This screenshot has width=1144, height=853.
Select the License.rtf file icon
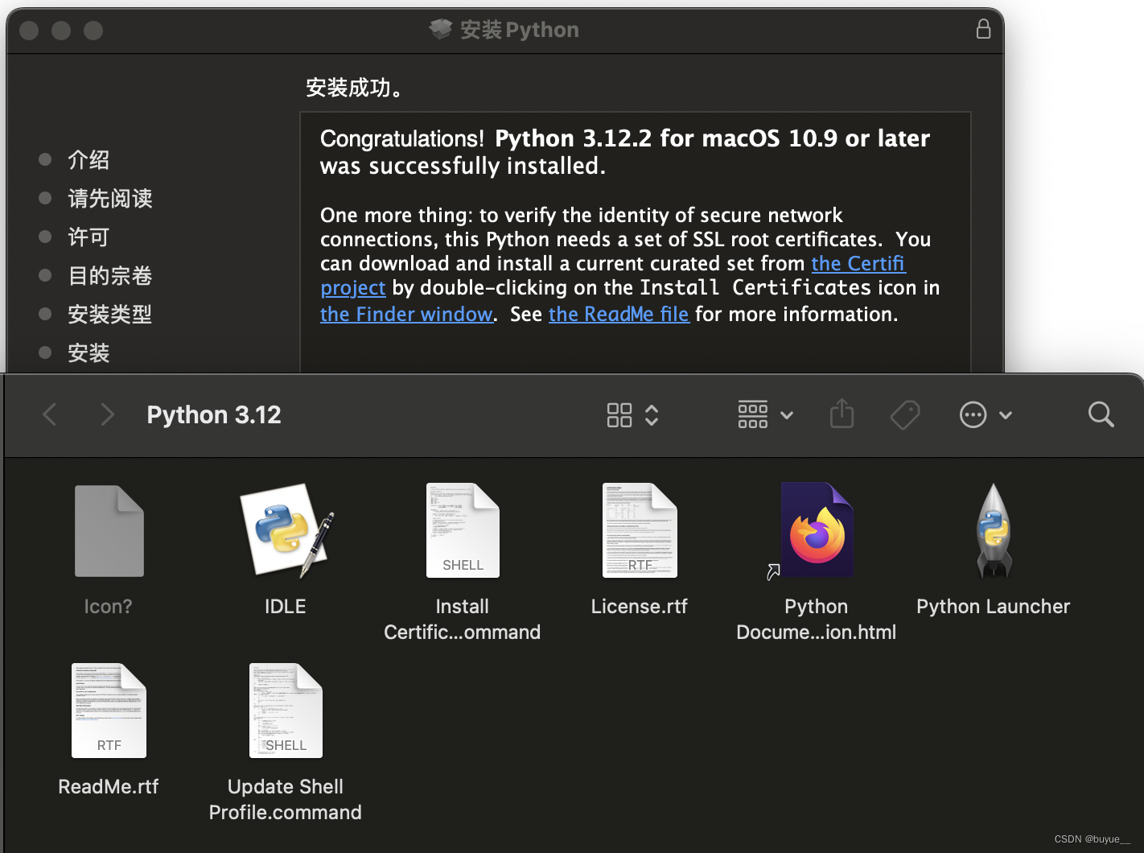pos(640,530)
